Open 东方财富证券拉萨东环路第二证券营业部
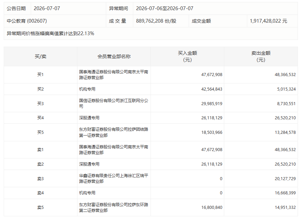The image size is (301, 219). 113,207
